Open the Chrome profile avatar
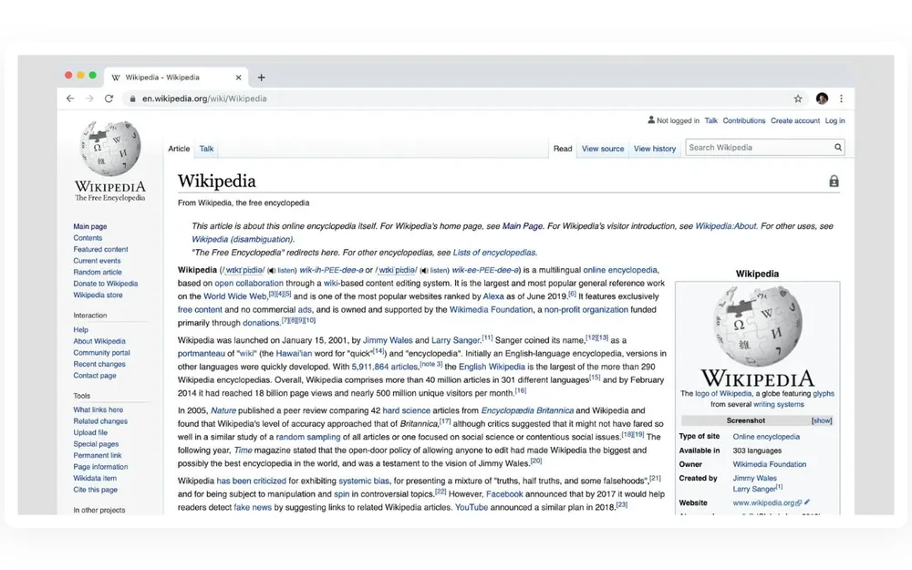 coord(822,98)
